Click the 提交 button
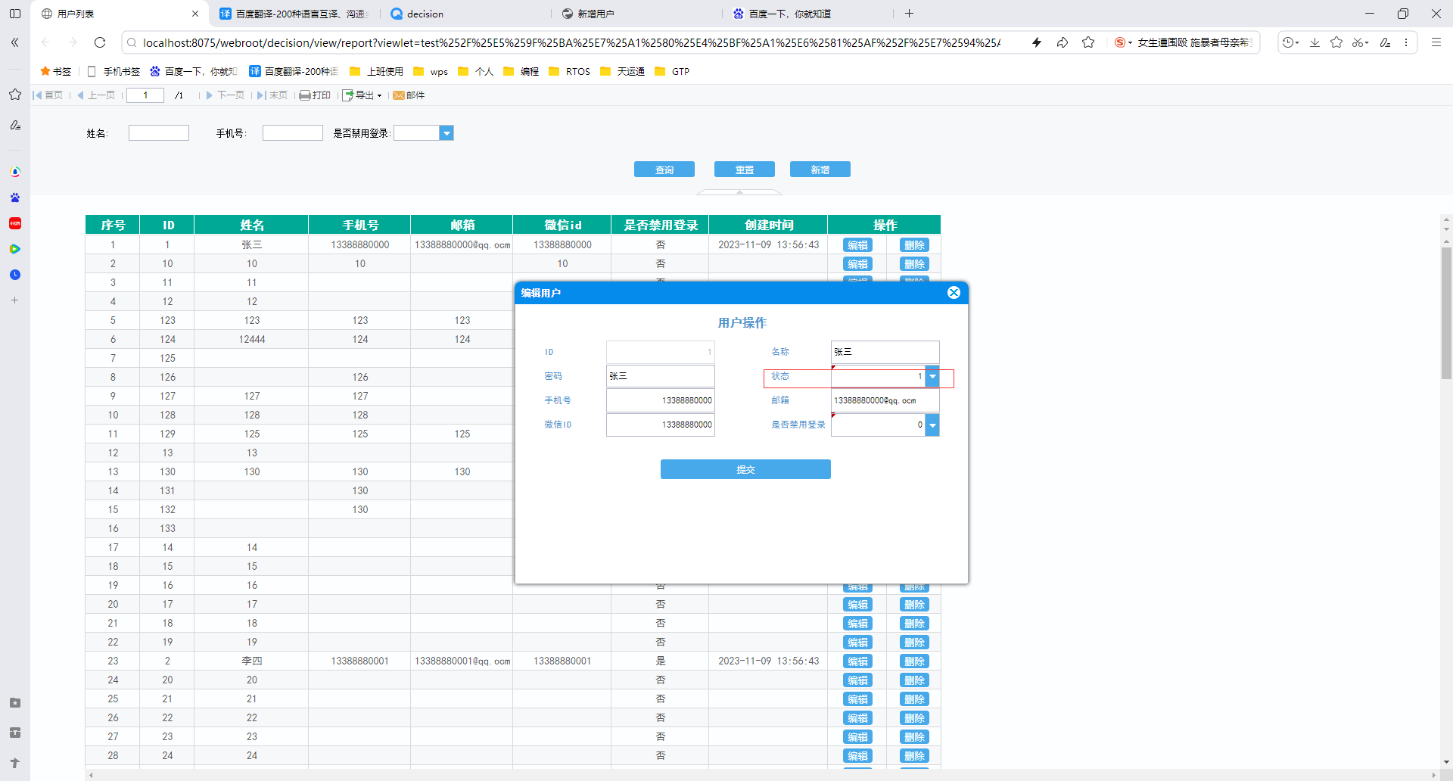Viewport: 1453px width, 781px height. [x=745, y=469]
